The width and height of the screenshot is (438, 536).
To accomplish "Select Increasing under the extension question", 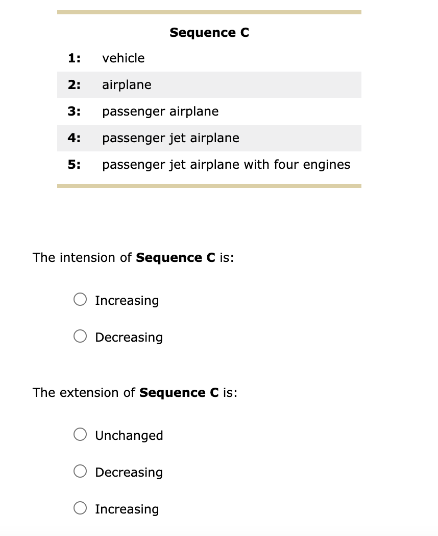I will pyautogui.click(x=80, y=508).
